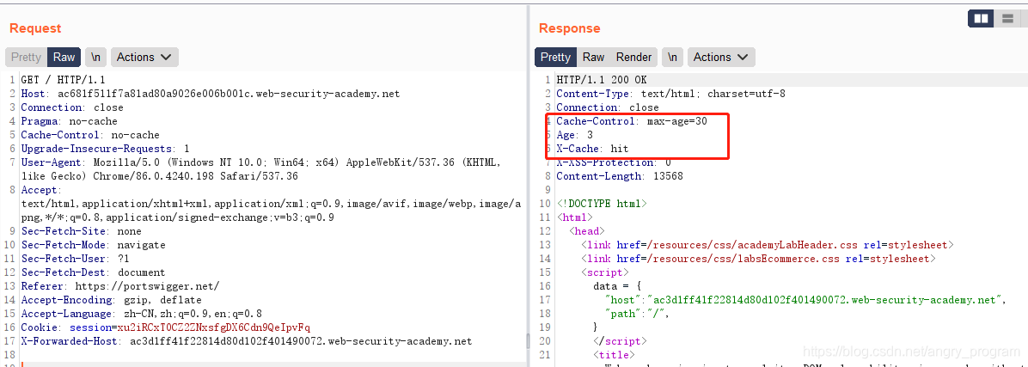The image size is (1028, 367).
Task: Click the 'data = {' script line
Action: [616, 286]
